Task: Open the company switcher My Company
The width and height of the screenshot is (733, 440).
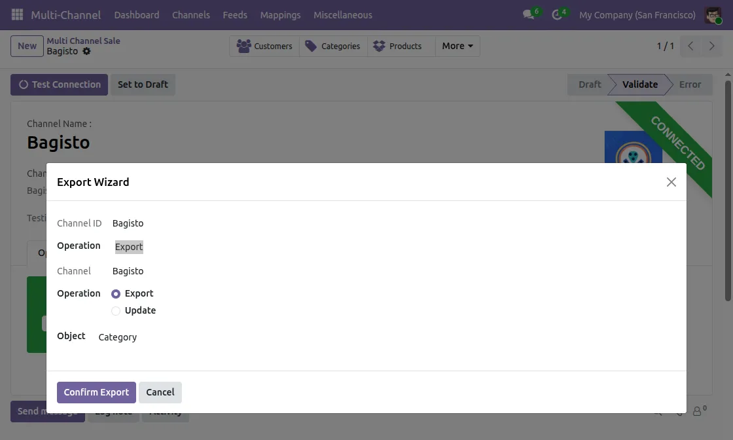Action: [x=637, y=15]
